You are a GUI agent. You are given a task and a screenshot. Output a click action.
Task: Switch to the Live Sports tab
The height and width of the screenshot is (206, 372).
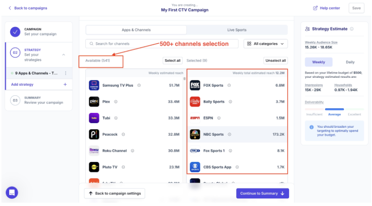[237, 30]
